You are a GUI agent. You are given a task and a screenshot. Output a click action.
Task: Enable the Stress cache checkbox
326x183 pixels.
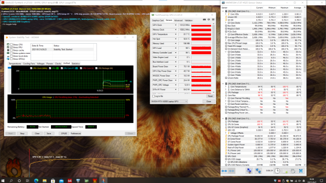pos(11,50)
